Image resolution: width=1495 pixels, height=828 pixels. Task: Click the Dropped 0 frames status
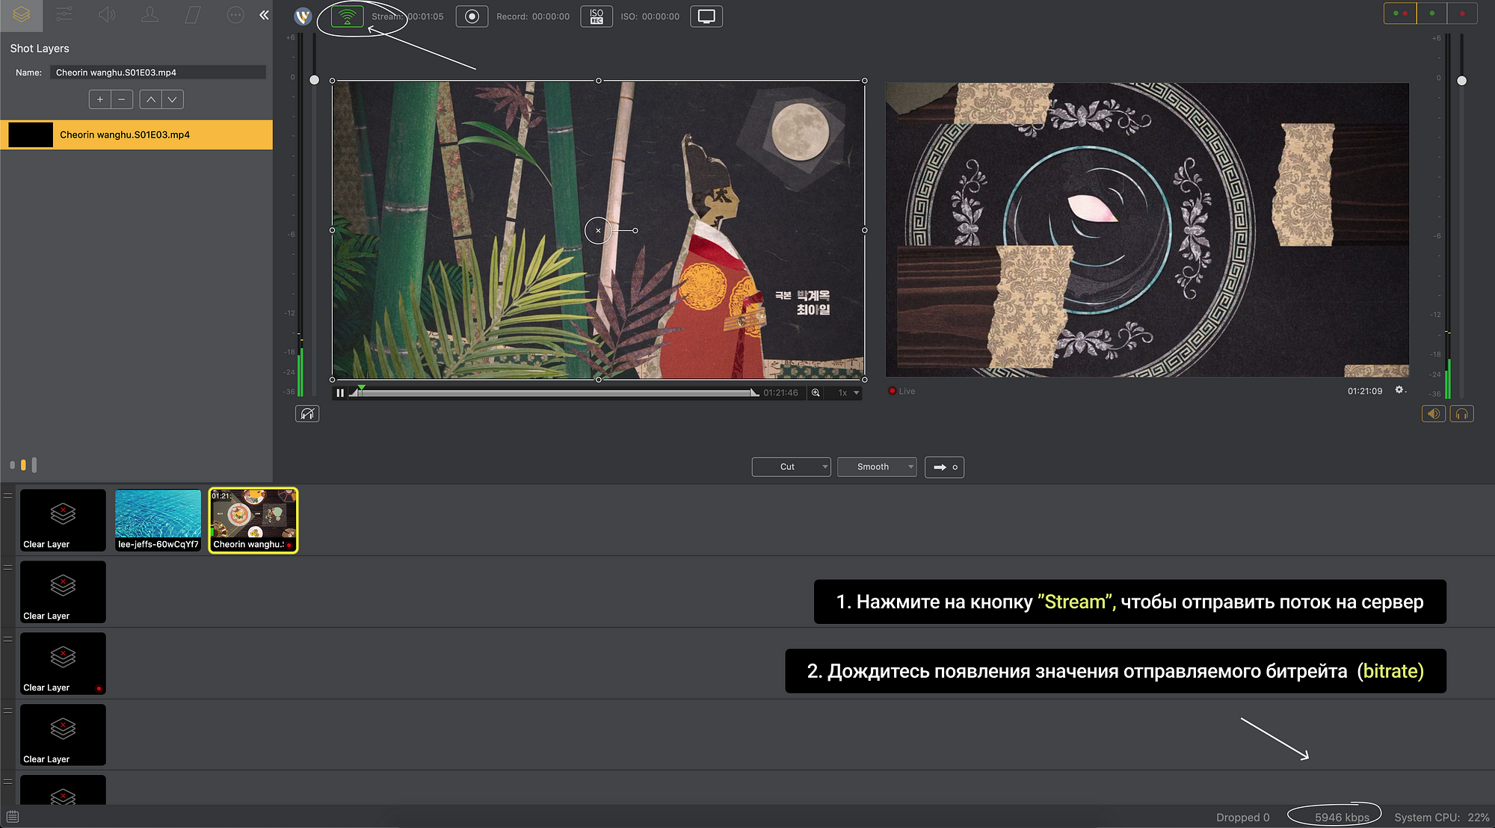click(1242, 818)
